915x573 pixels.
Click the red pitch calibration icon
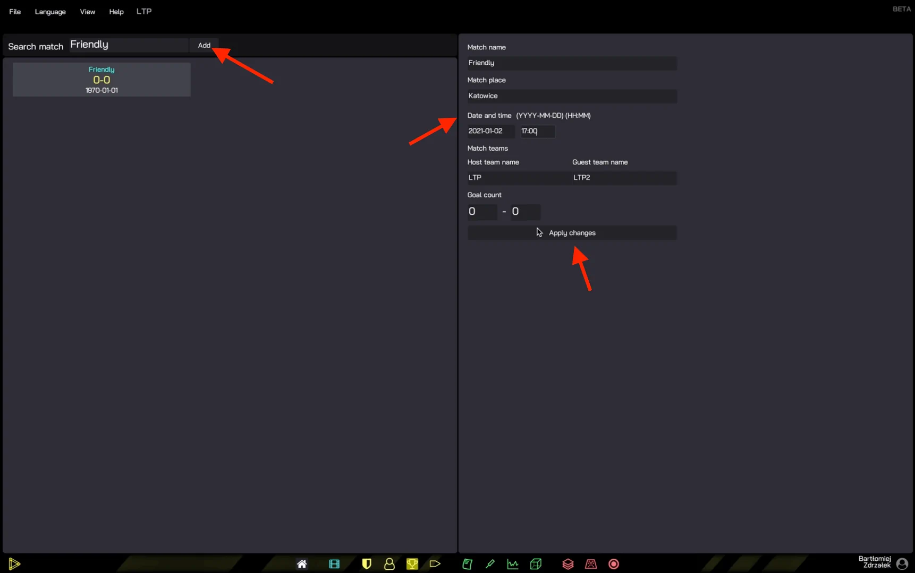click(x=591, y=564)
